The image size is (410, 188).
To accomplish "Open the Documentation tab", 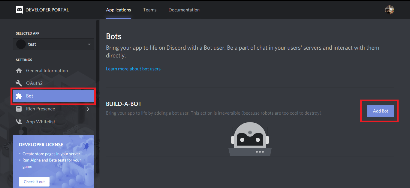I will pos(184,10).
